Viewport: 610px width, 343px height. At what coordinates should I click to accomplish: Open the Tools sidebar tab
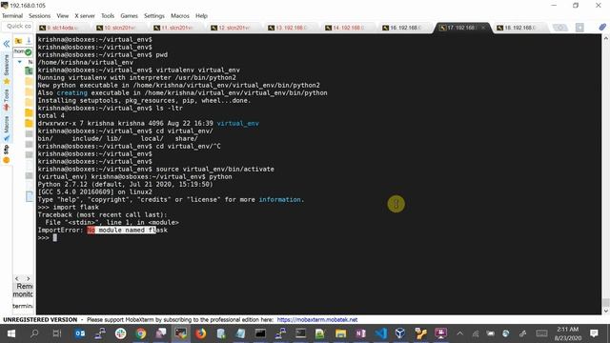click(x=7, y=99)
